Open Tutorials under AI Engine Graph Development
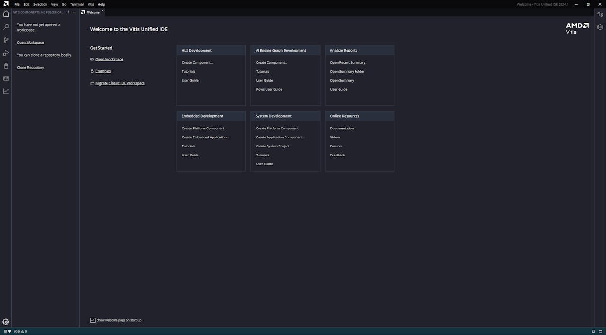This screenshot has height=335, width=606. pos(263,72)
